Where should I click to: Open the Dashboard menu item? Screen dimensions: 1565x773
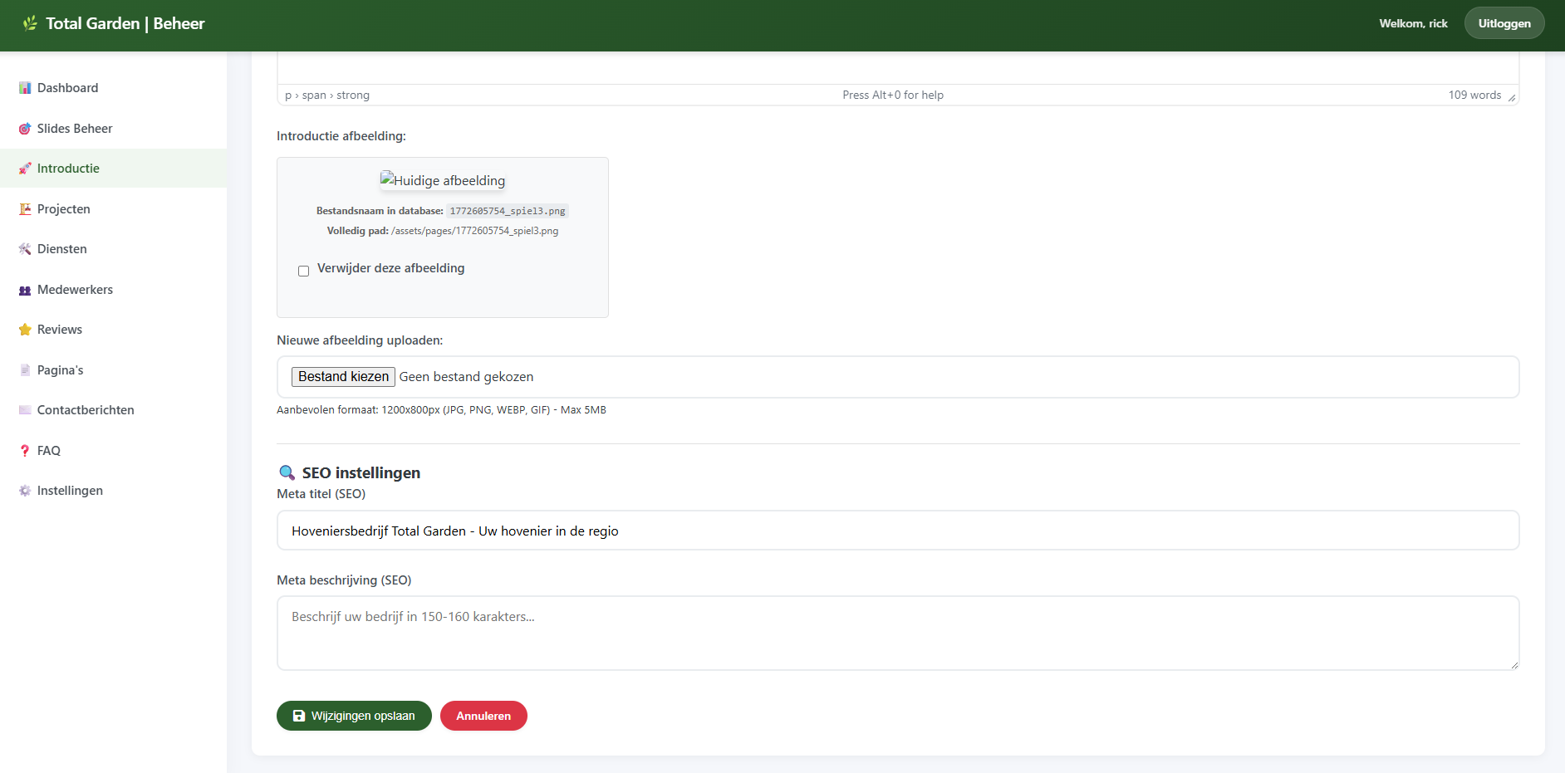(x=113, y=88)
